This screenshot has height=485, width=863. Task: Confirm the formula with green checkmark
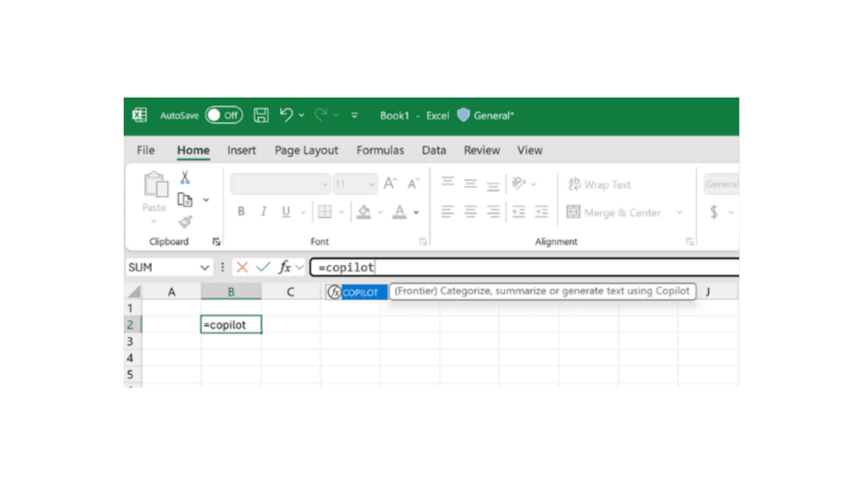pyautogui.click(x=263, y=267)
